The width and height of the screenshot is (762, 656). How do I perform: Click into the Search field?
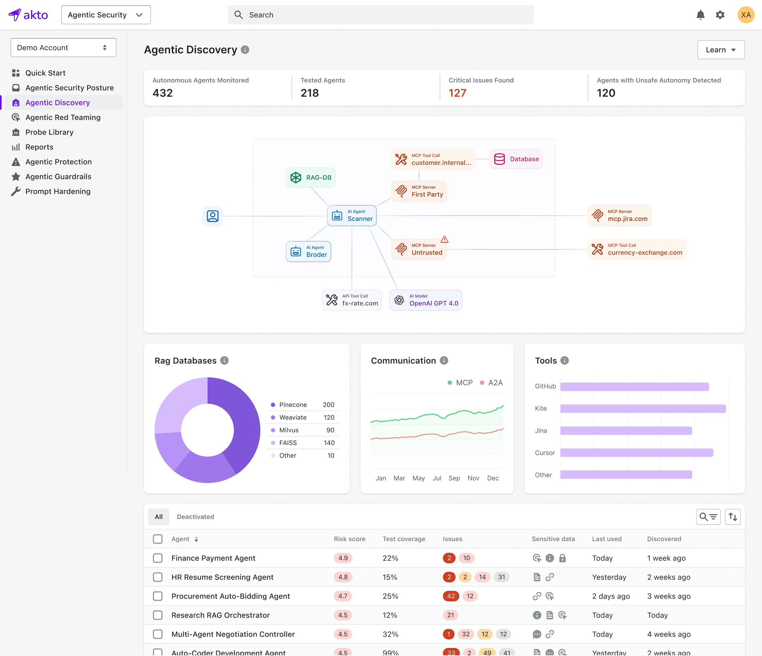[381, 15]
